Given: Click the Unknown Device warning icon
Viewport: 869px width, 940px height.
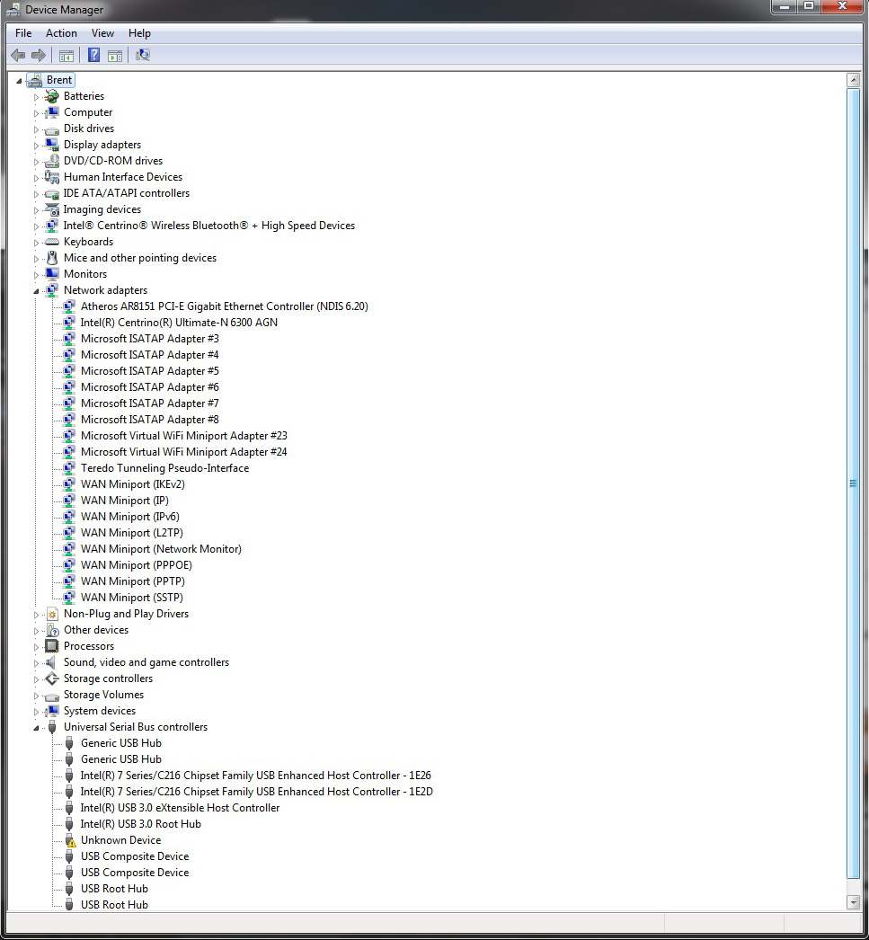Looking at the screenshot, I should [69, 840].
